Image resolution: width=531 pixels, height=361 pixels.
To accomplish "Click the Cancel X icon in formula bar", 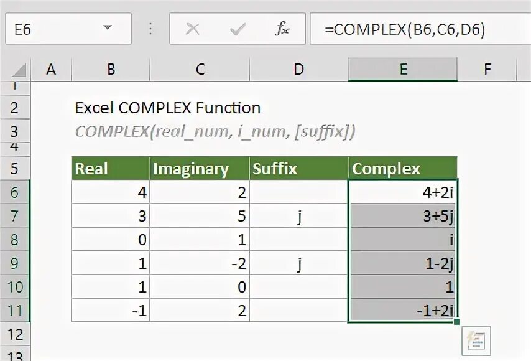I will 192,29.
